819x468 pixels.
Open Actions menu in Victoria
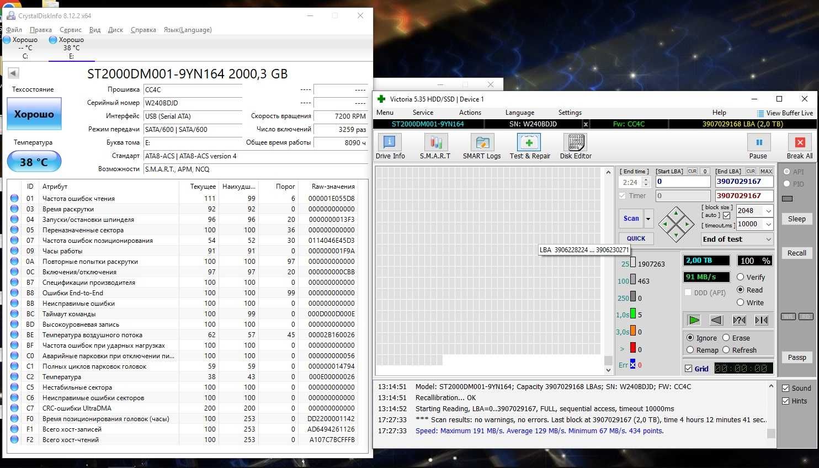[x=470, y=112]
